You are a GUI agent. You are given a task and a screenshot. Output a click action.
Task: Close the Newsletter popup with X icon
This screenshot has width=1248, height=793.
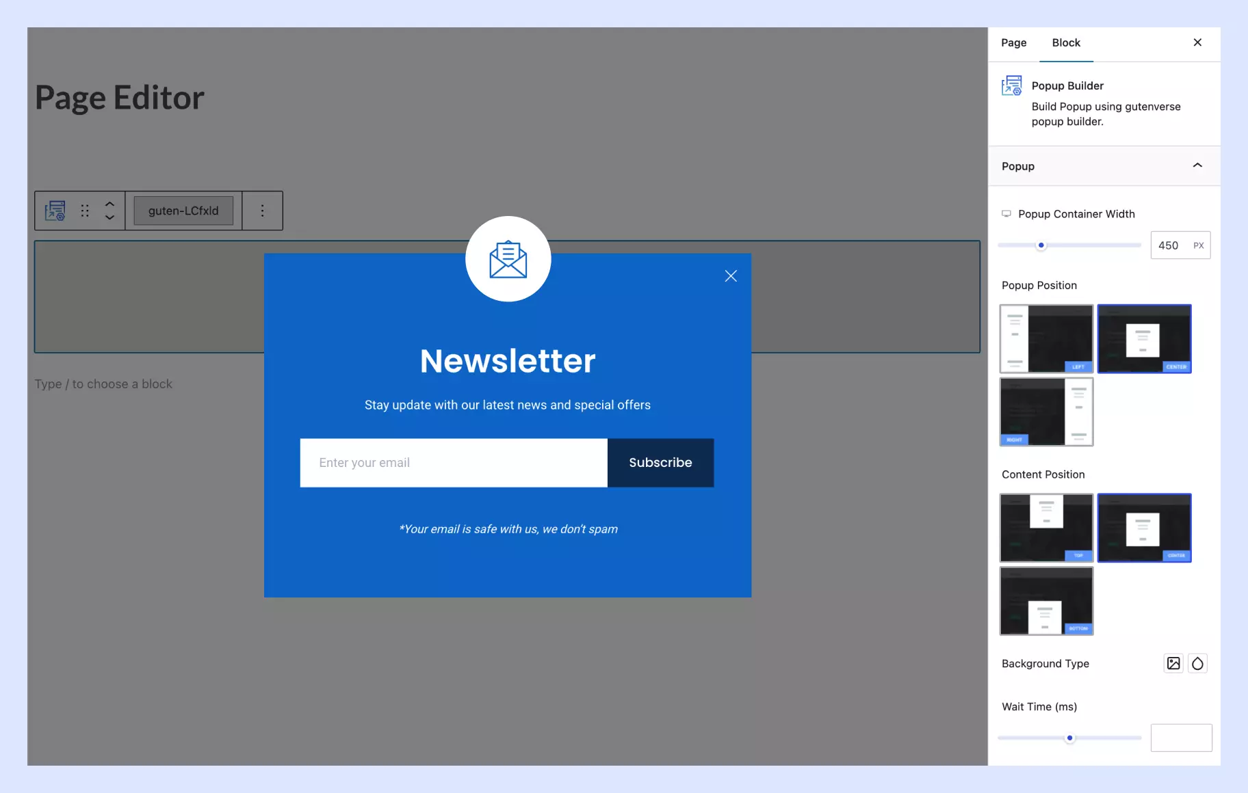pyautogui.click(x=731, y=276)
